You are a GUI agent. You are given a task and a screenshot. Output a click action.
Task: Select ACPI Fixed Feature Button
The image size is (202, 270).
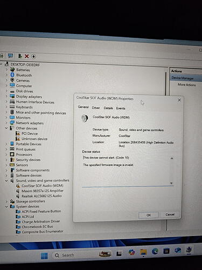click(41, 211)
